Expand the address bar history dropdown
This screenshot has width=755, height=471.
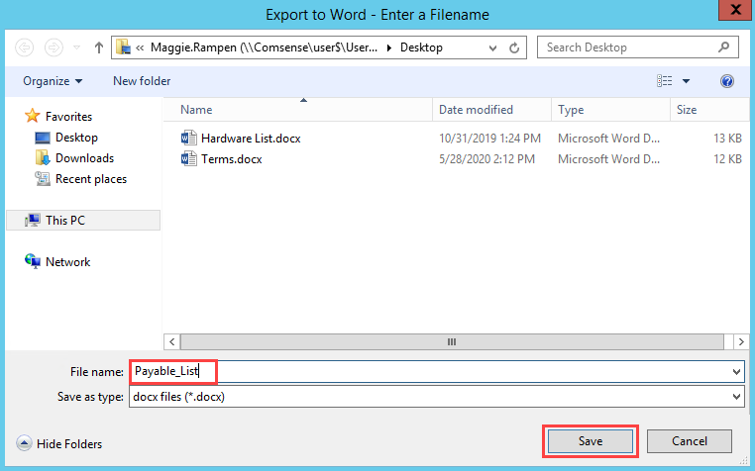tap(492, 48)
